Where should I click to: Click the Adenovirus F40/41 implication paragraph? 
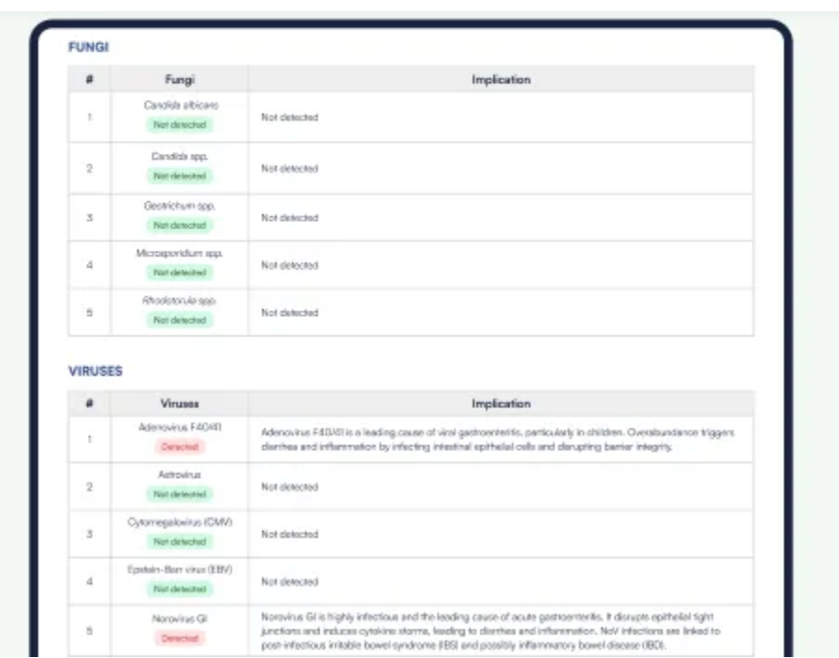(x=498, y=439)
